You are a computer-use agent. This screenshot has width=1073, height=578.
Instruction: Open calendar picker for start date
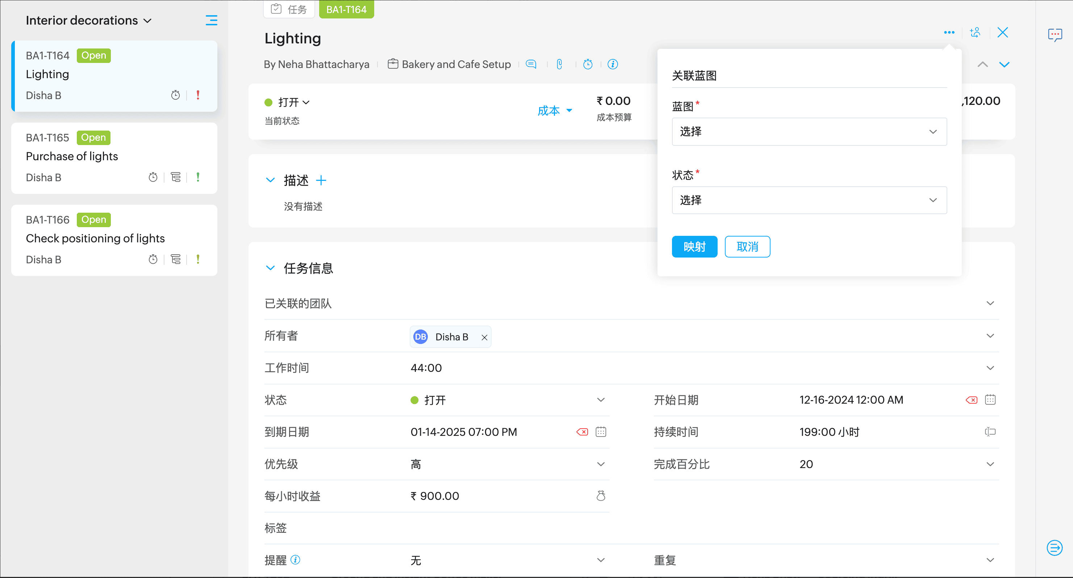point(990,400)
